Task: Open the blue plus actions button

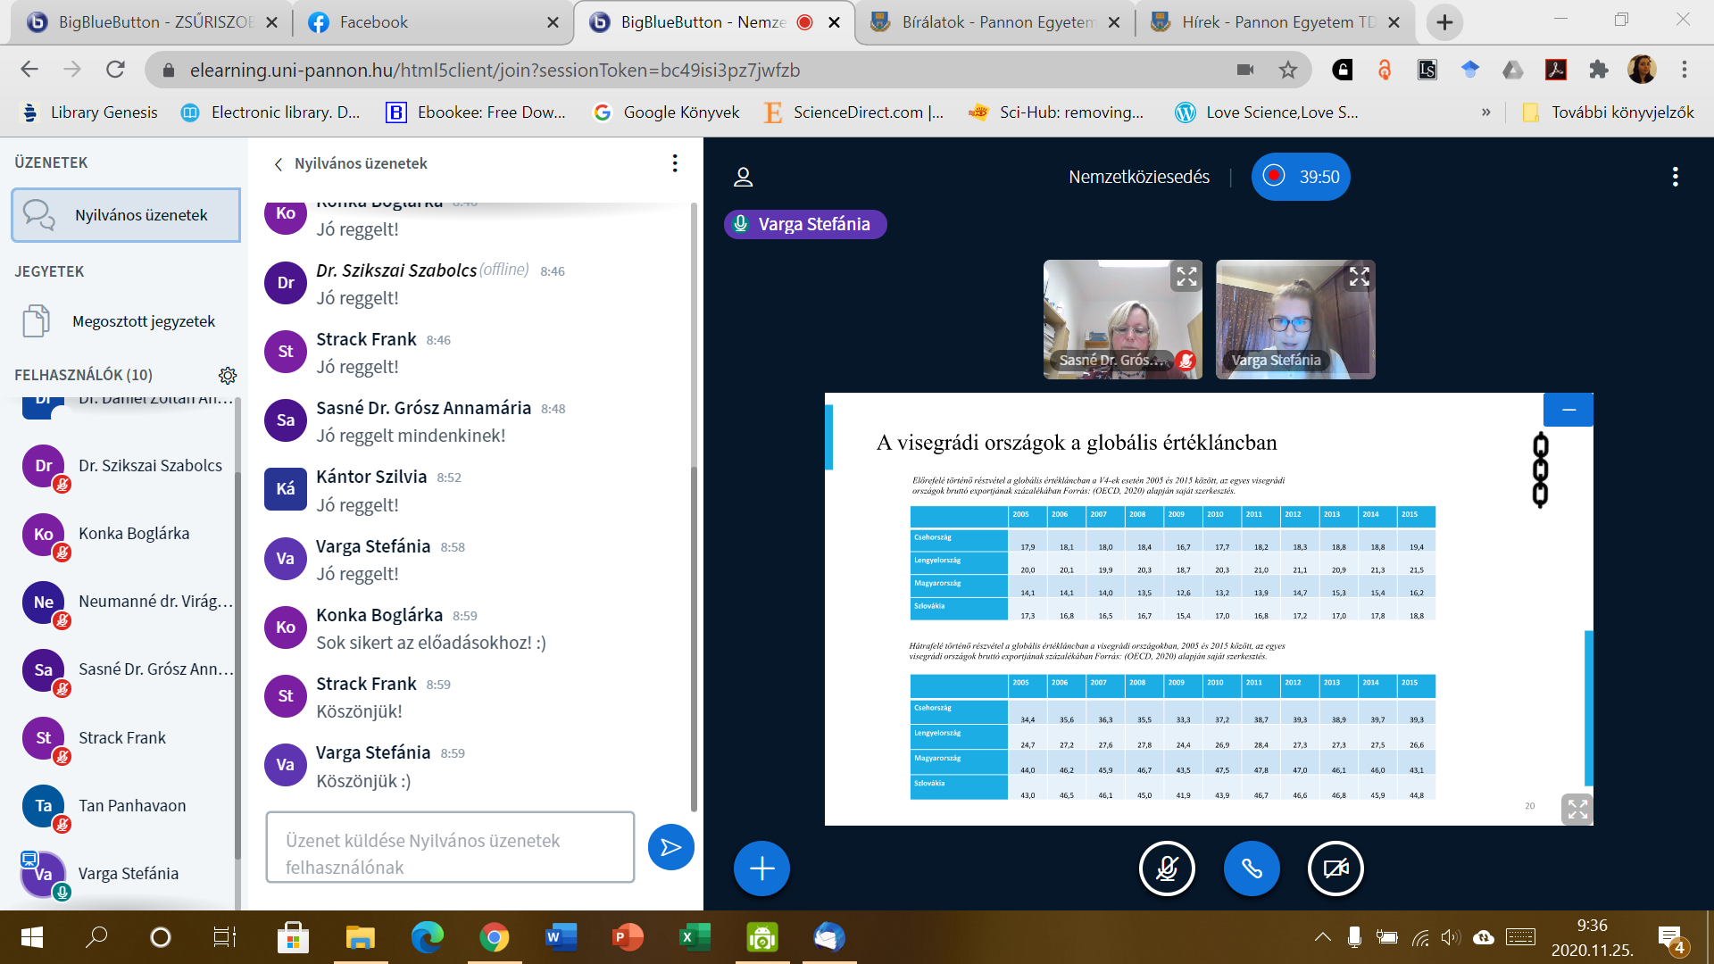Action: pyautogui.click(x=761, y=868)
